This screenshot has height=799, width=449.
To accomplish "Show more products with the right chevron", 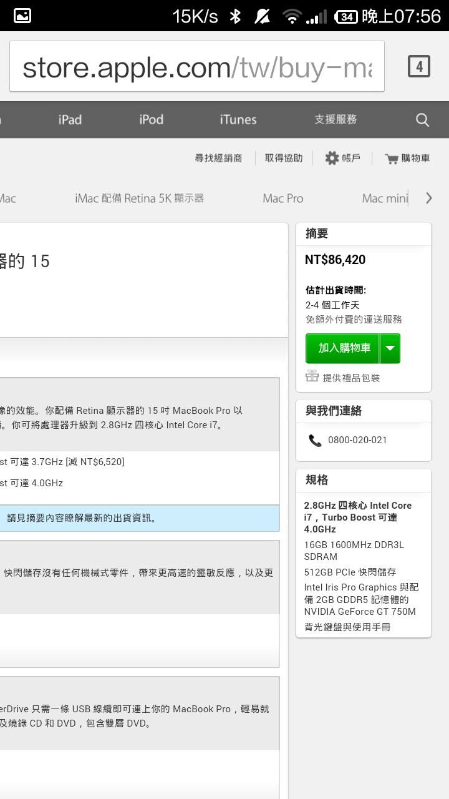I will [x=428, y=199].
